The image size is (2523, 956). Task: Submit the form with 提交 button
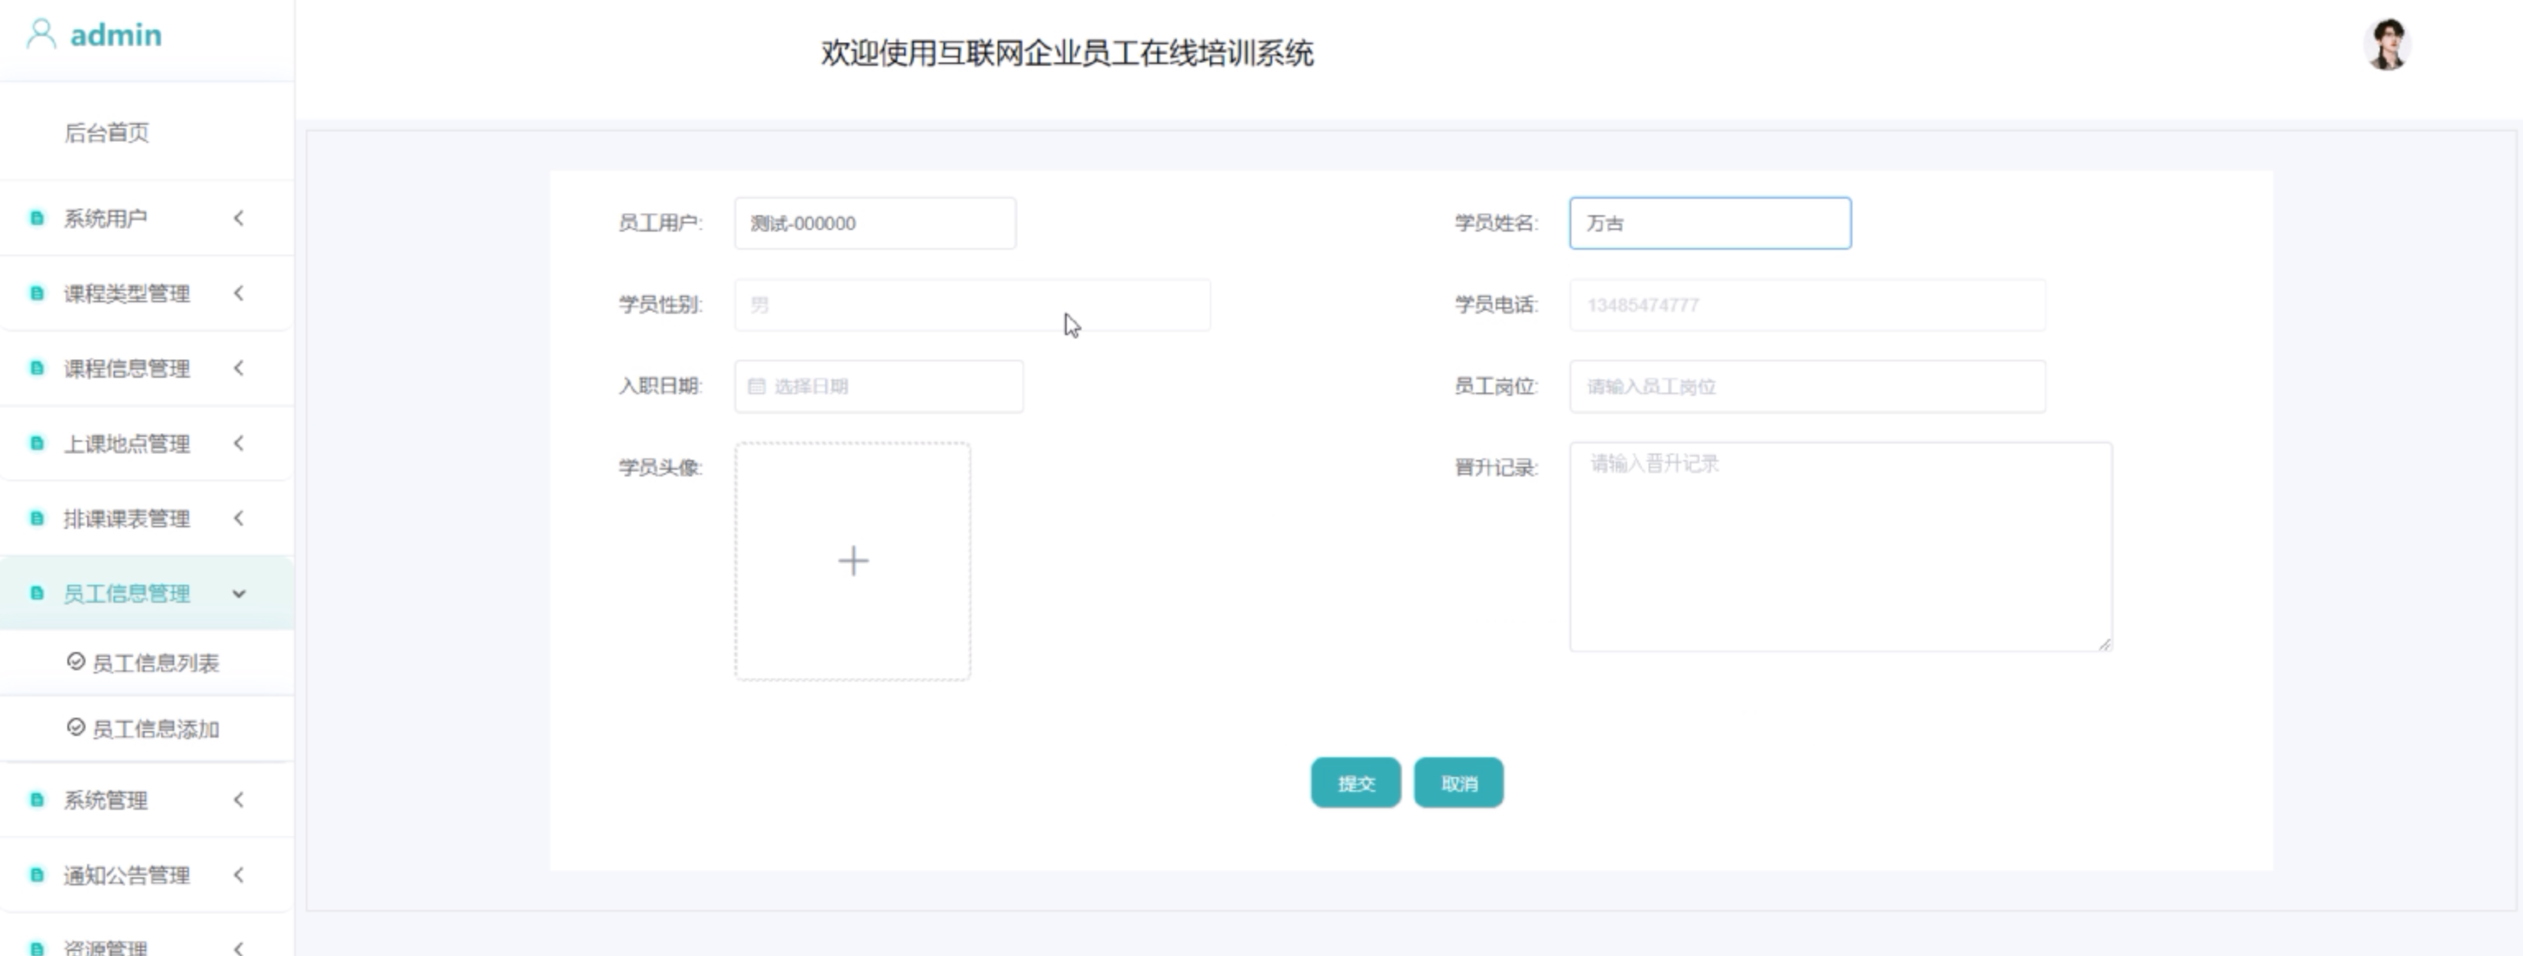click(1355, 783)
